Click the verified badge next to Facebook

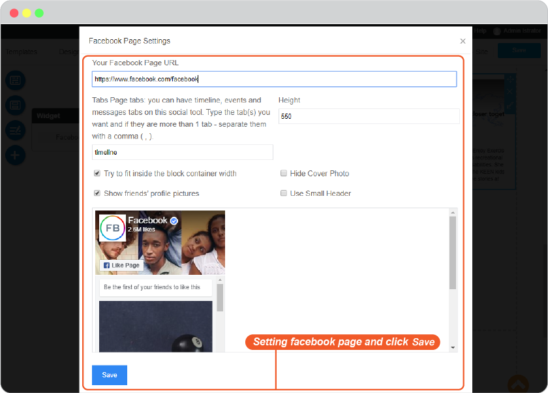coord(174,221)
